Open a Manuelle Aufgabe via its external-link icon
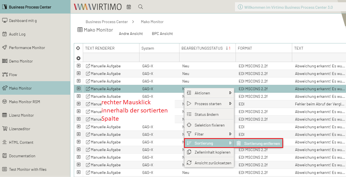This screenshot has width=346, height=177. point(87,66)
